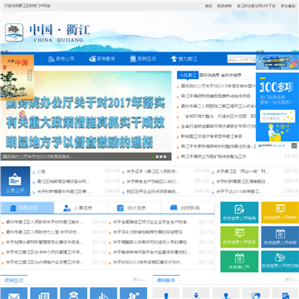299x299 pixels.
Task: Click the 统计信息 chart icon
Action: coord(120,208)
